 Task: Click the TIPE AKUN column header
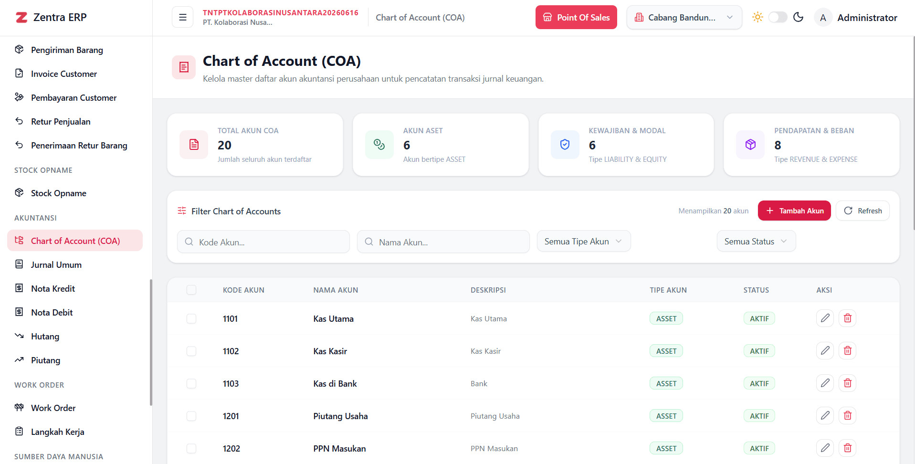click(x=668, y=290)
